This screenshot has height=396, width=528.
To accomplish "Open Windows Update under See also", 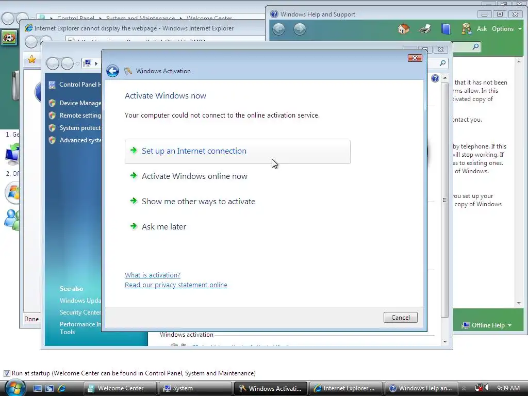I will [x=80, y=301].
